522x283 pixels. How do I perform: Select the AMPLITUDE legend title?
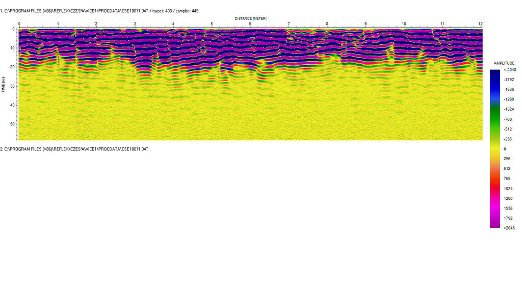tap(504, 63)
